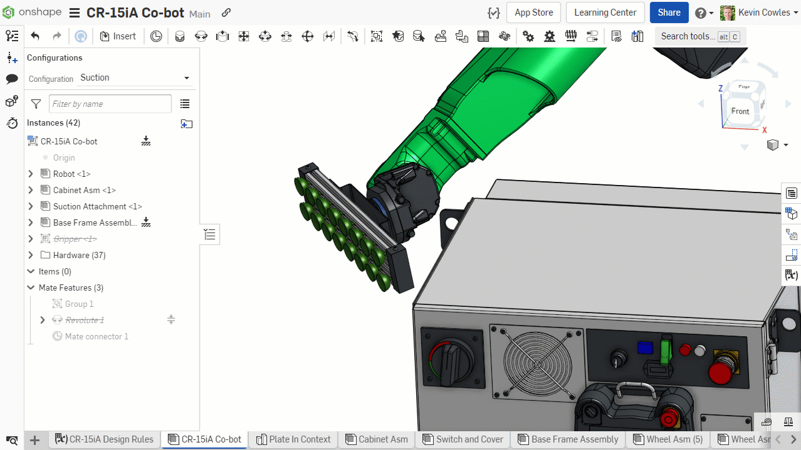This screenshot has width=801, height=450.
Task: Expand the Cabinet Asm <1> instance
Action: (x=31, y=190)
